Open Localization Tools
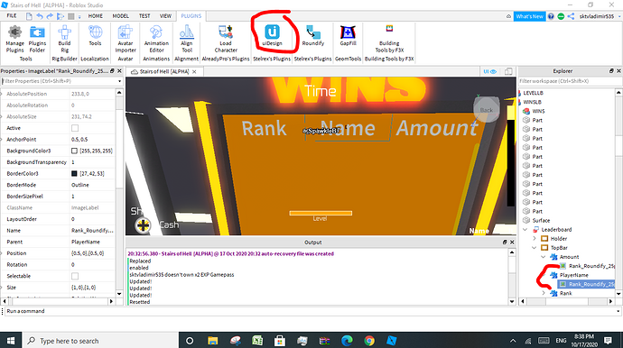This screenshot has width=623, height=348. tap(95, 36)
